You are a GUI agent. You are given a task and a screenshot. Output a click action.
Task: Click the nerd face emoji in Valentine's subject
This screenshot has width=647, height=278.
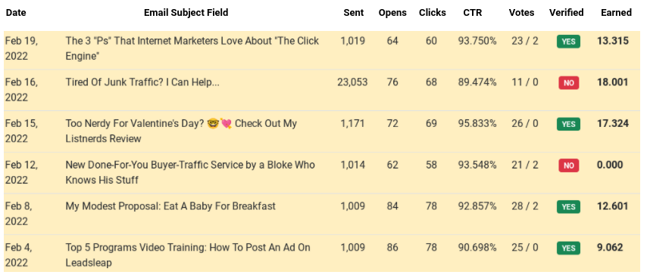[x=214, y=123]
